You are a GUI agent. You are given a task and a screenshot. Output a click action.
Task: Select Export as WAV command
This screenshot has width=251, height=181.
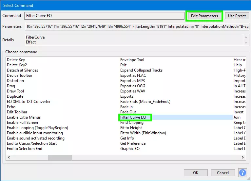click(x=132, y=91)
